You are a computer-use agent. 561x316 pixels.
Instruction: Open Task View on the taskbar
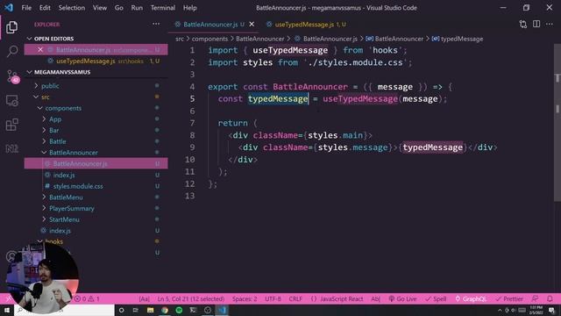coord(136,310)
